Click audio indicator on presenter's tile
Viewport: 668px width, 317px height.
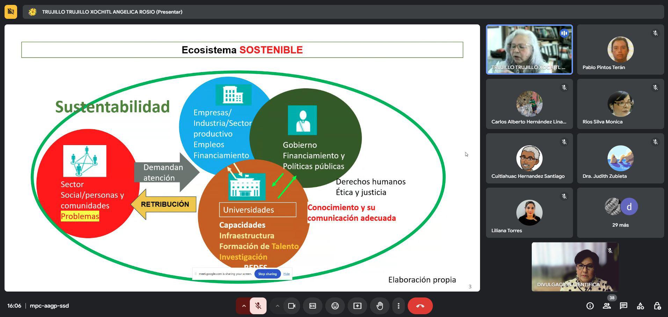coord(564,33)
